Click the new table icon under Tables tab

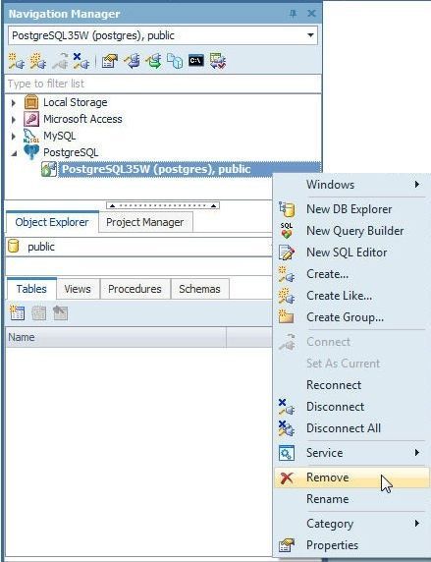tap(18, 312)
